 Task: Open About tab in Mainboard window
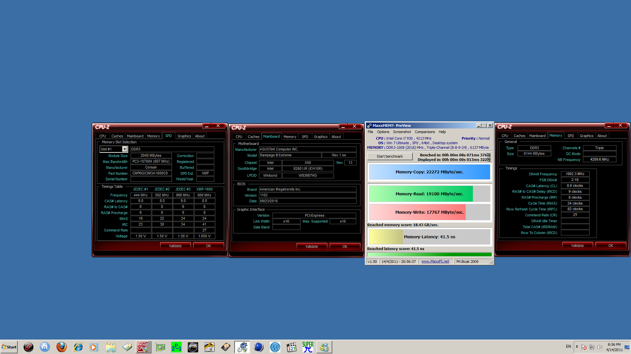[x=336, y=137]
